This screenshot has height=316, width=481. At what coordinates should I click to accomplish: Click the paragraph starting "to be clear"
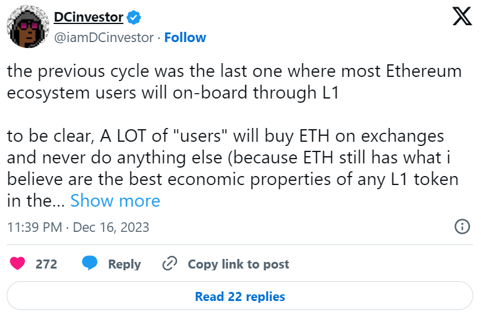point(234,168)
